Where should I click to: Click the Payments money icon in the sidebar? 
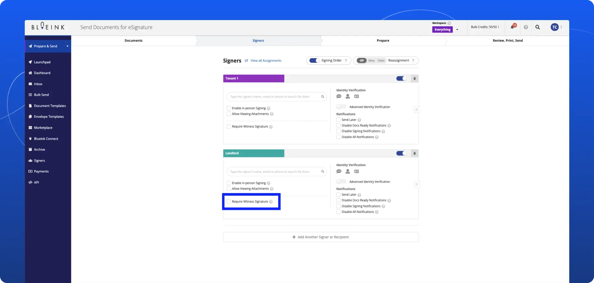30,171
